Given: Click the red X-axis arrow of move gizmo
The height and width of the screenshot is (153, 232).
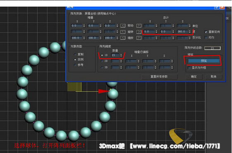Looking at the screenshot, I should click(x=104, y=91).
